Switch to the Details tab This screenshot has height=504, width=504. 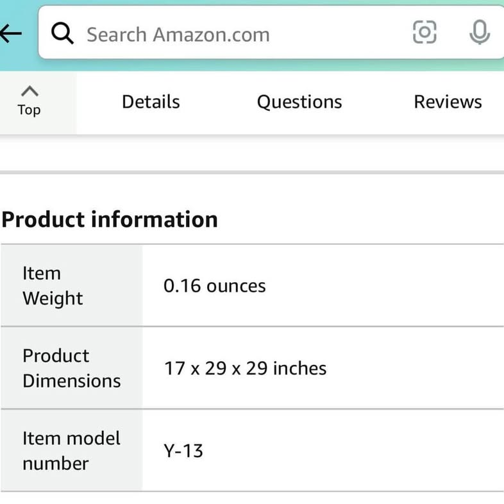click(151, 102)
